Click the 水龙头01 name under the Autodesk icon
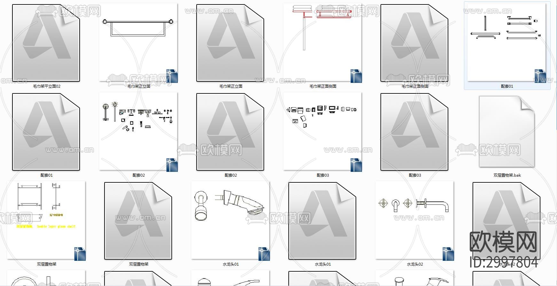 click(x=323, y=264)
